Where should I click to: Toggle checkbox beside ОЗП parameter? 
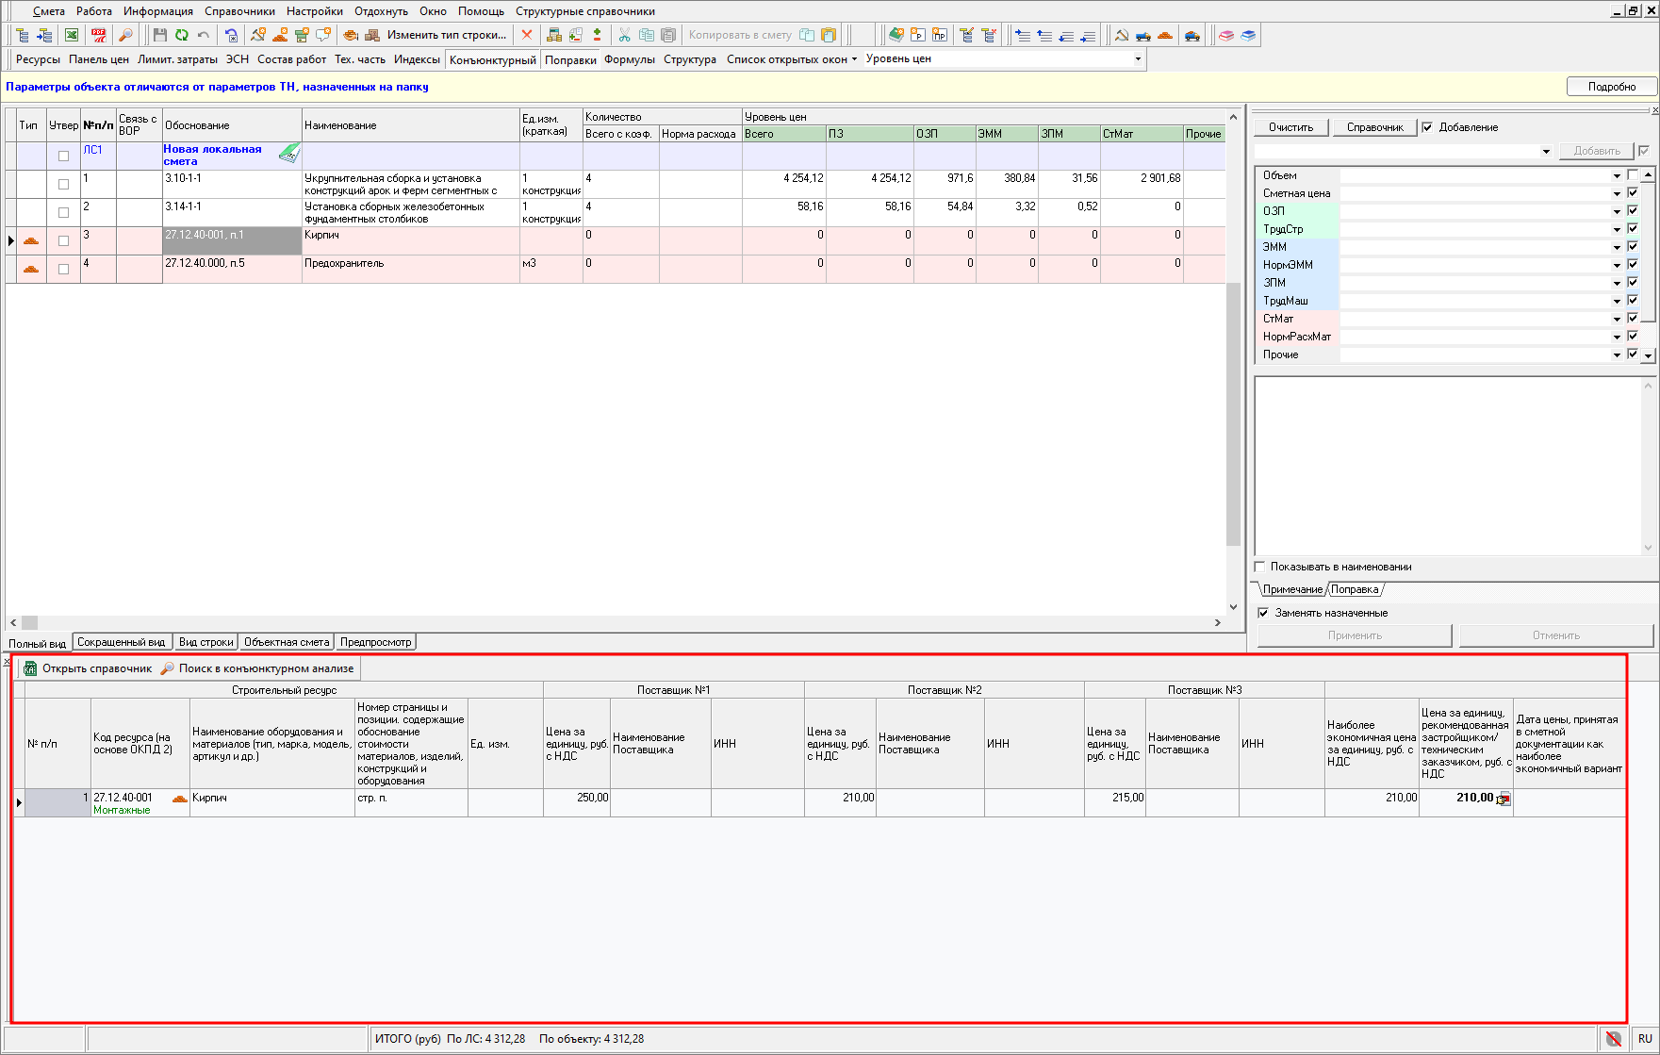coord(1633,211)
